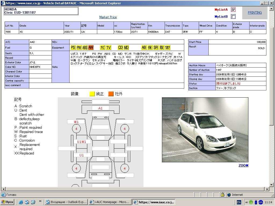This screenshot has height=206, width=275.
Task: Click the red status text 受付は終了しました
Action: click(x=228, y=84)
